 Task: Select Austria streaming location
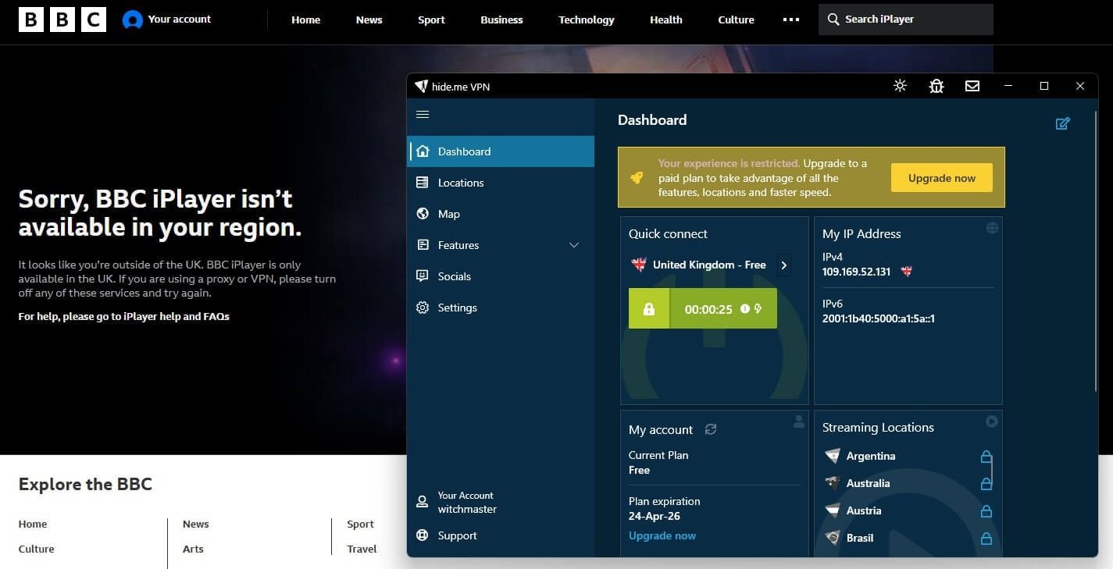pyautogui.click(x=864, y=510)
